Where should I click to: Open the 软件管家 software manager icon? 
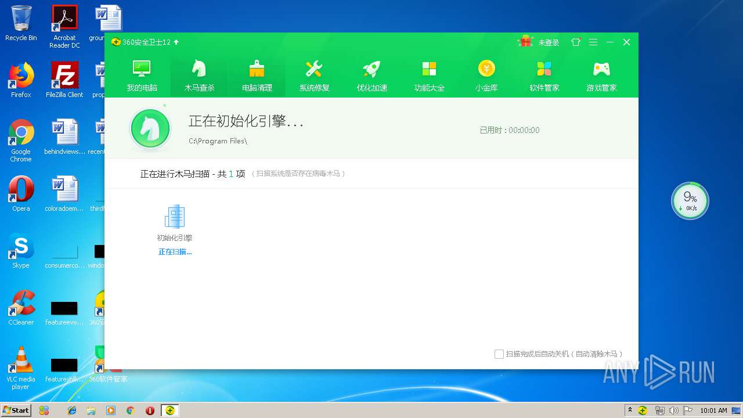tap(544, 76)
